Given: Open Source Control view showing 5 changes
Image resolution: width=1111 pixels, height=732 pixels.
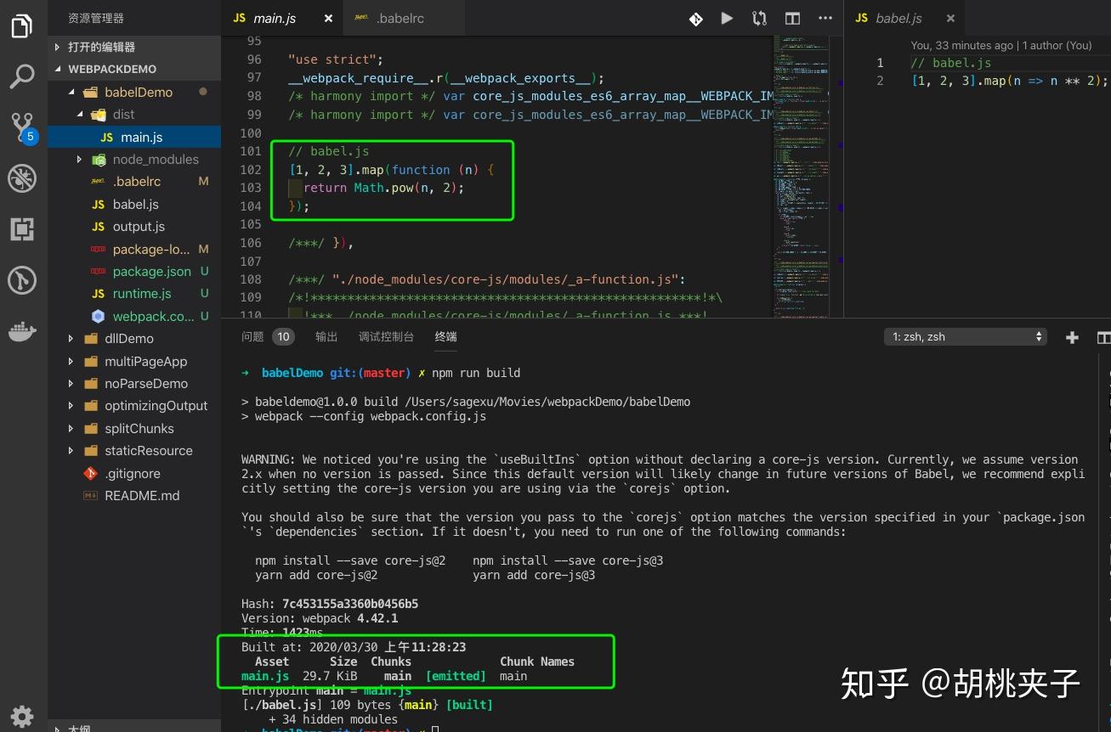Looking at the screenshot, I should click(21, 127).
